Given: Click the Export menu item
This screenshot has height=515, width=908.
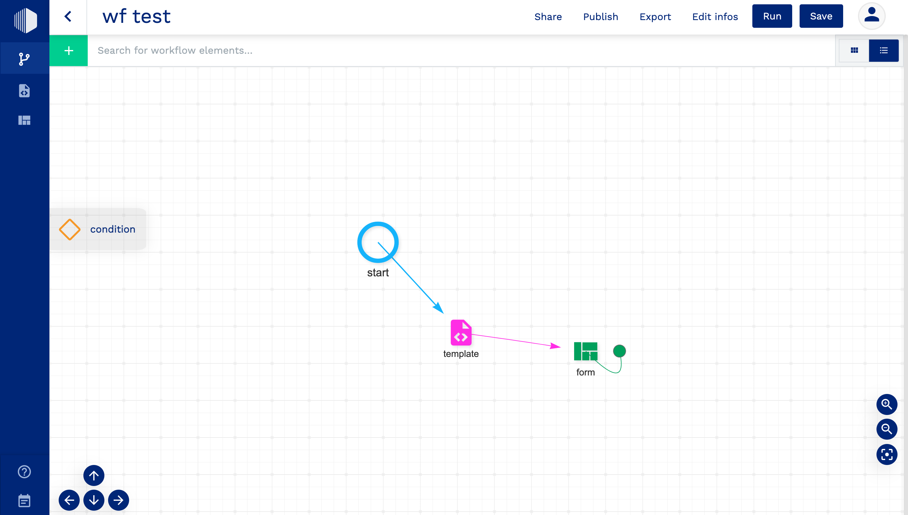Looking at the screenshot, I should 655,17.
